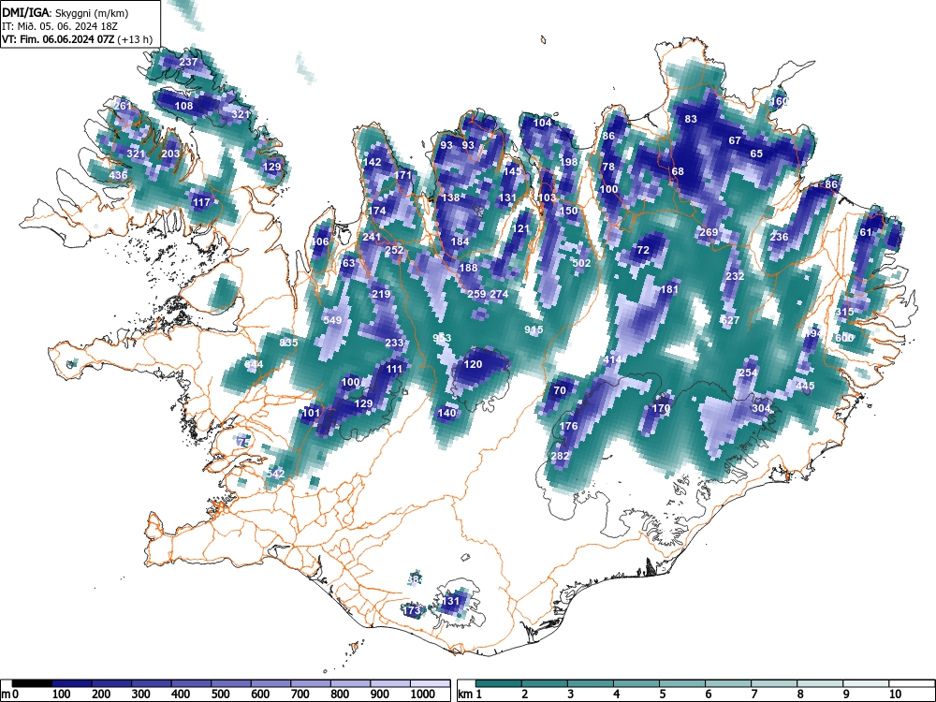Image resolution: width=936 pixels, height=702 pixels.
Task: Click the visibility value '274'
Action: pos(499,294)
